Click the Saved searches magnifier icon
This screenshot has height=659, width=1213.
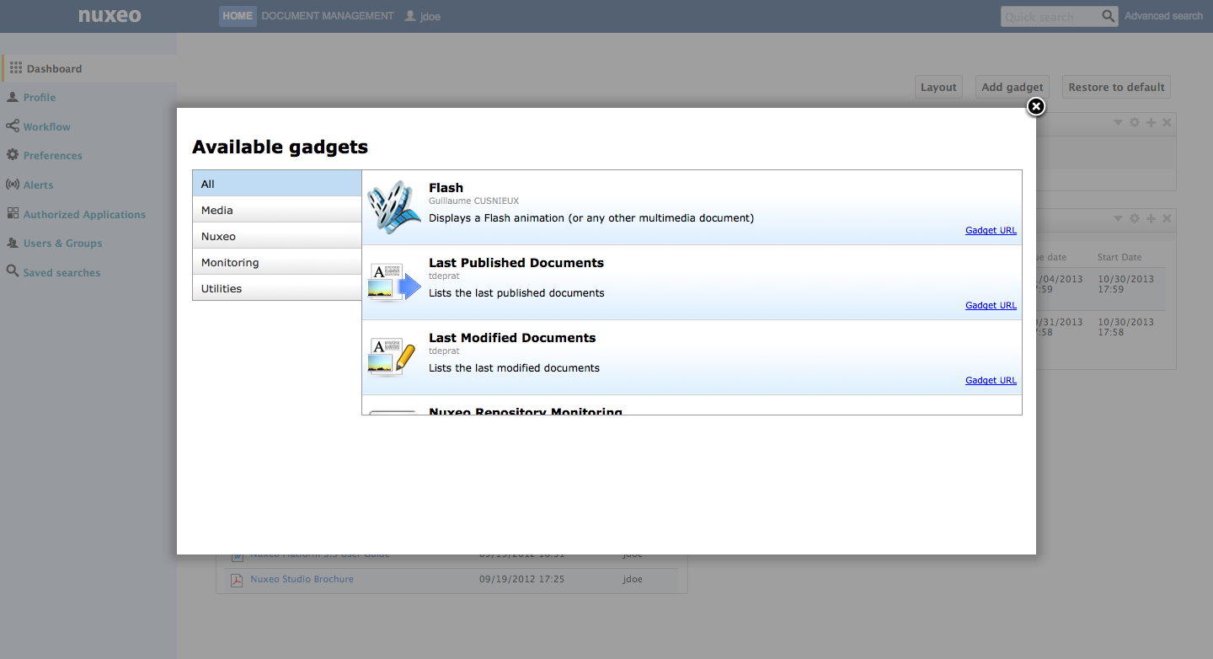(x=13, y=271)
